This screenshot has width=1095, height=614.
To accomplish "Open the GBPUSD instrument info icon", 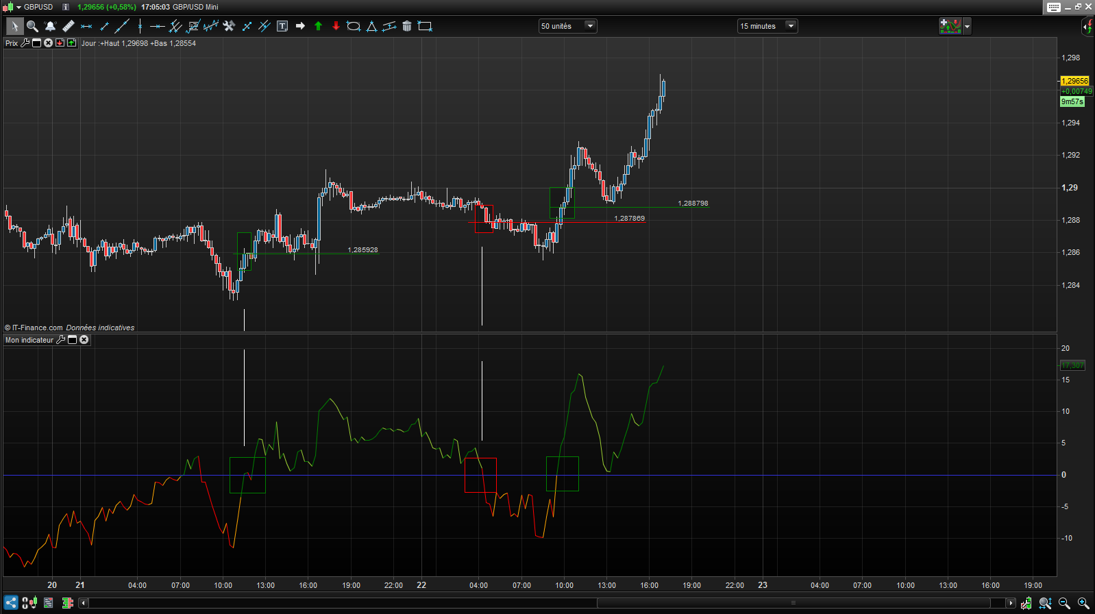I will tap(66, 7).
